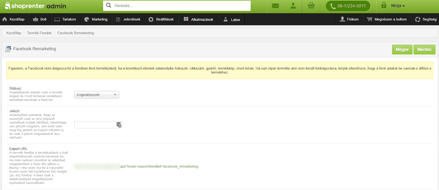Viewport: 439px width, 190px height.
Task: Open the Fiókom menu
Action: click(350, 19)
